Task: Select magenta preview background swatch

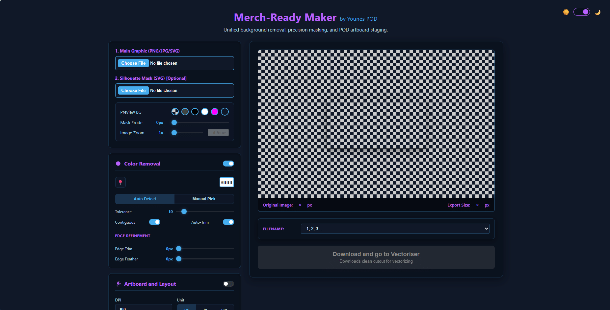Action: pyautogui.click(x=215, y=112)
